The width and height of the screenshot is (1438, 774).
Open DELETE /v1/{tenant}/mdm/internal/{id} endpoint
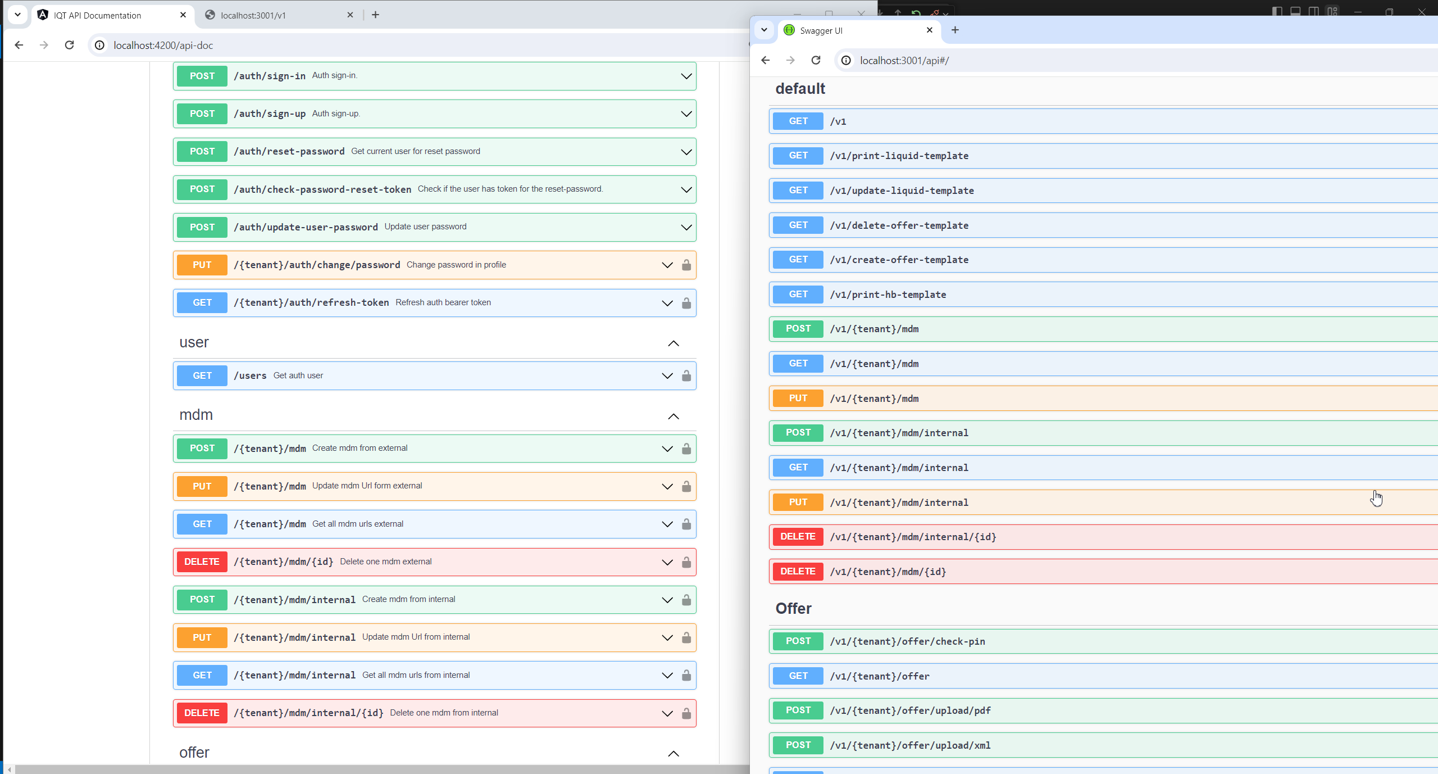tap(913, 537)
